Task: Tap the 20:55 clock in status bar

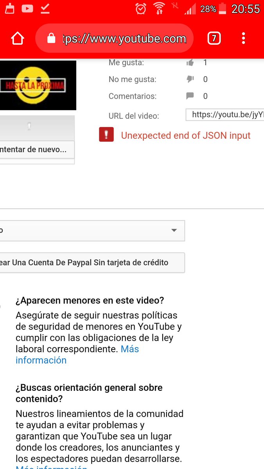Action: 246,9
